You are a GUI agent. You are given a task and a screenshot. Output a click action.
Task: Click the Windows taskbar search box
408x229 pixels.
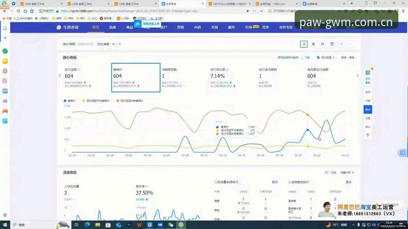[34, 225]
